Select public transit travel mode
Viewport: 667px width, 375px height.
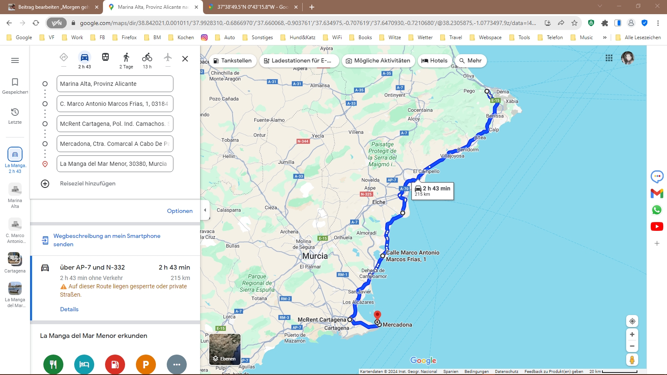pyautogui.click(x=105, y=57)
